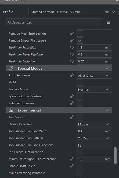Reset Maximum Travel Resolution to its default value
This screenshot has height=178, width=119.
point(72,54)
